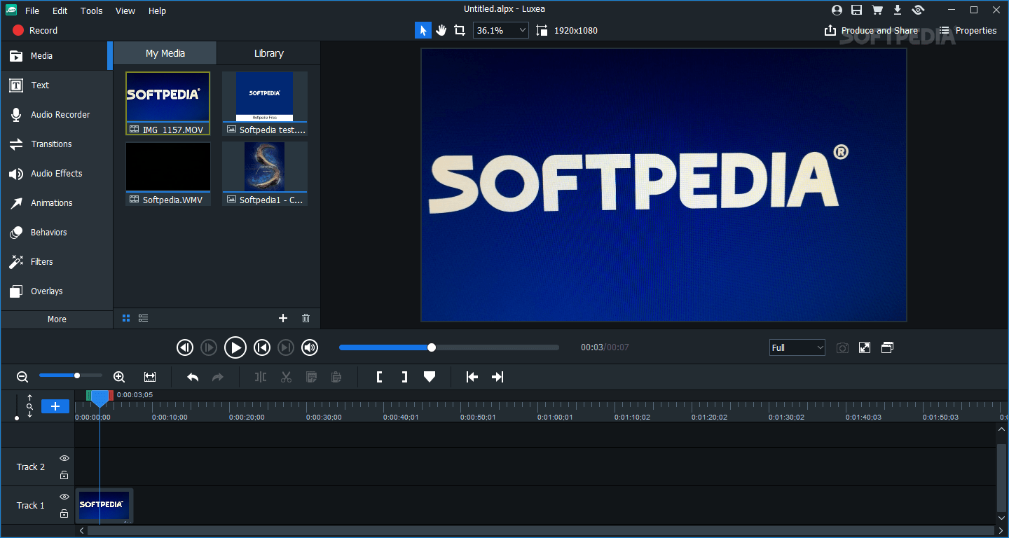Viewport: 1009px width, 538px height.
Task: Split clip at playhead
Action: [261, 377]
